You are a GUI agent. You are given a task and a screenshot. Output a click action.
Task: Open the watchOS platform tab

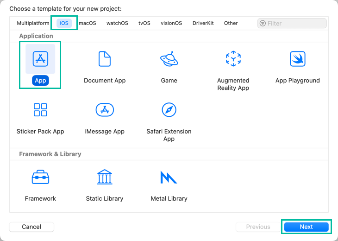coord(117,23)
